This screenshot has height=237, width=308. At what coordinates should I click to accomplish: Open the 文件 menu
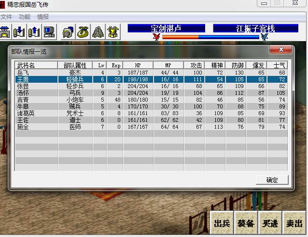coord(6,17)
